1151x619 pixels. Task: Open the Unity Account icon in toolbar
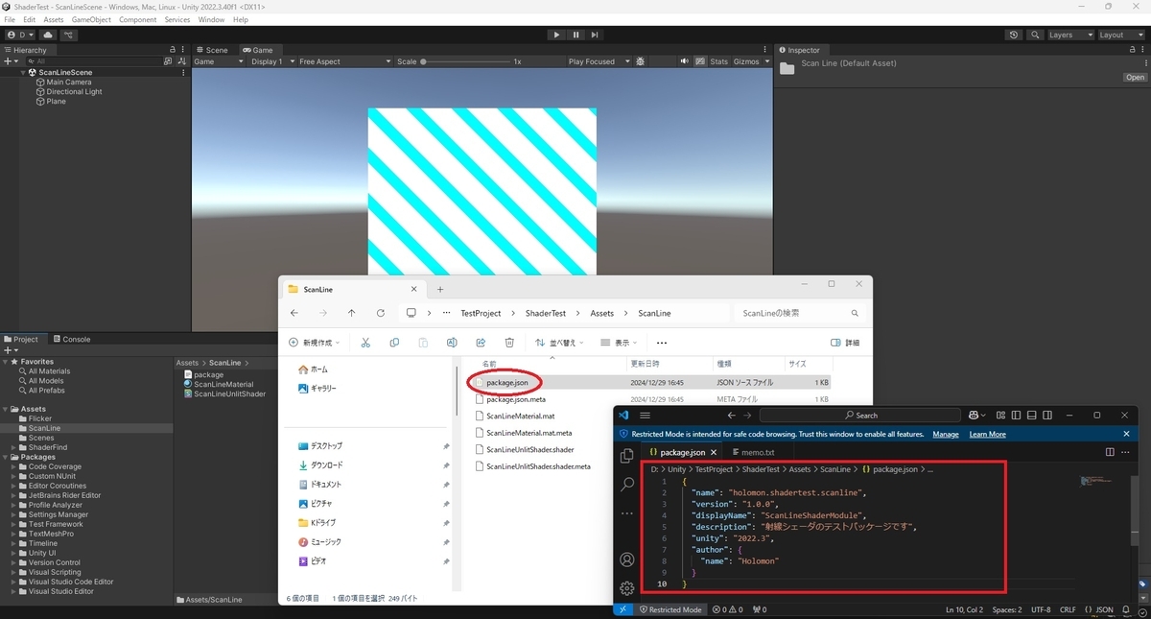[x=11, y=34]
